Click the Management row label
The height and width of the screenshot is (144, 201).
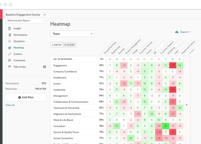60,96
